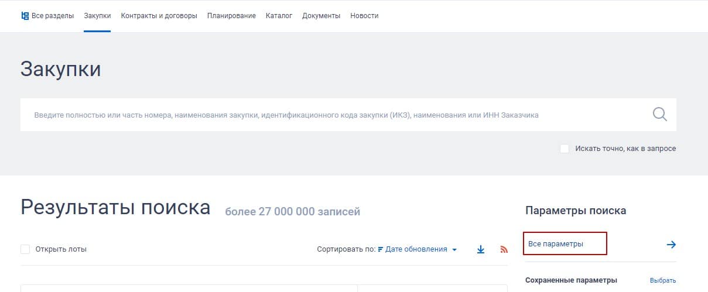
Task: Open the Все разделы sections menu
Action: click(x=47, y=16)
